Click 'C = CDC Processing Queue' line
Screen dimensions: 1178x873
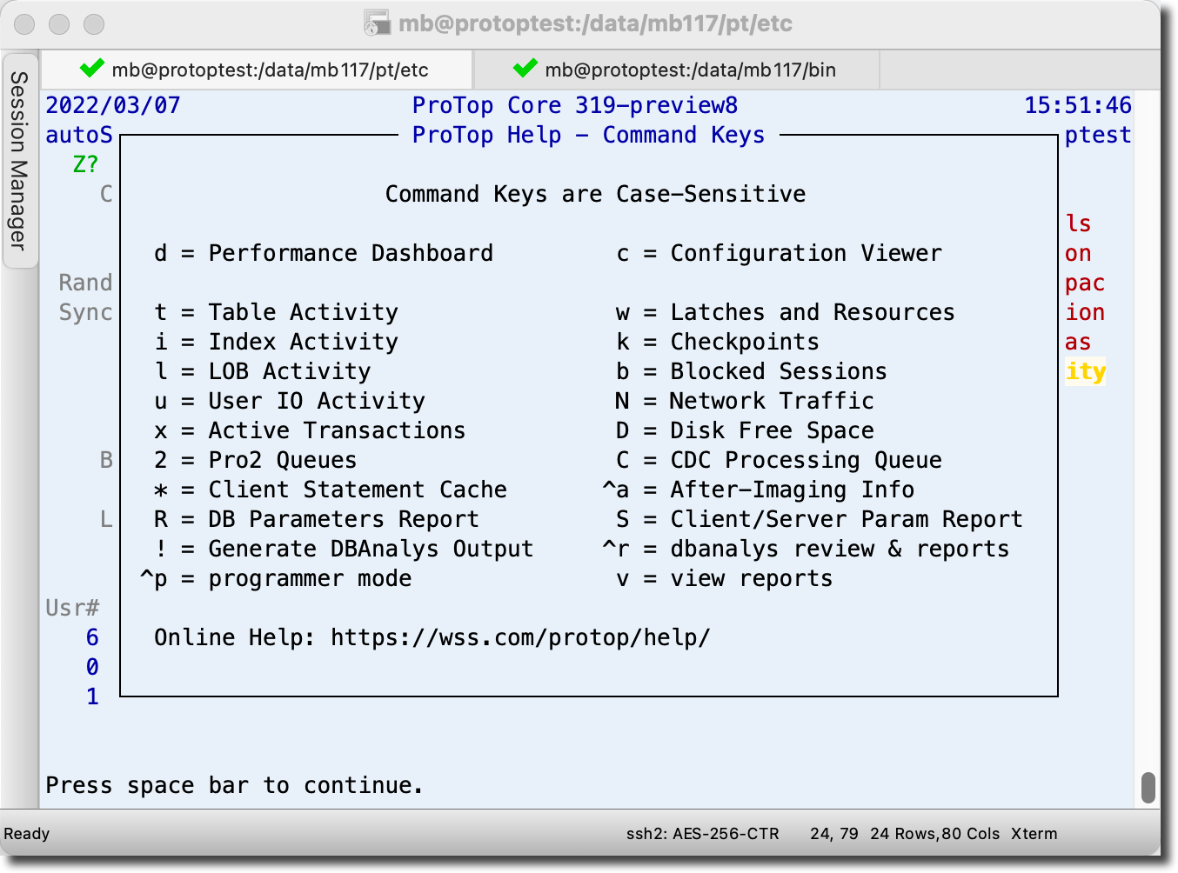(779, 461)
